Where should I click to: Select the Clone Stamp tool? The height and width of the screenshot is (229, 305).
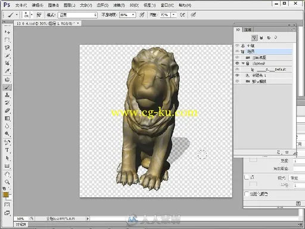pos(7,95)
